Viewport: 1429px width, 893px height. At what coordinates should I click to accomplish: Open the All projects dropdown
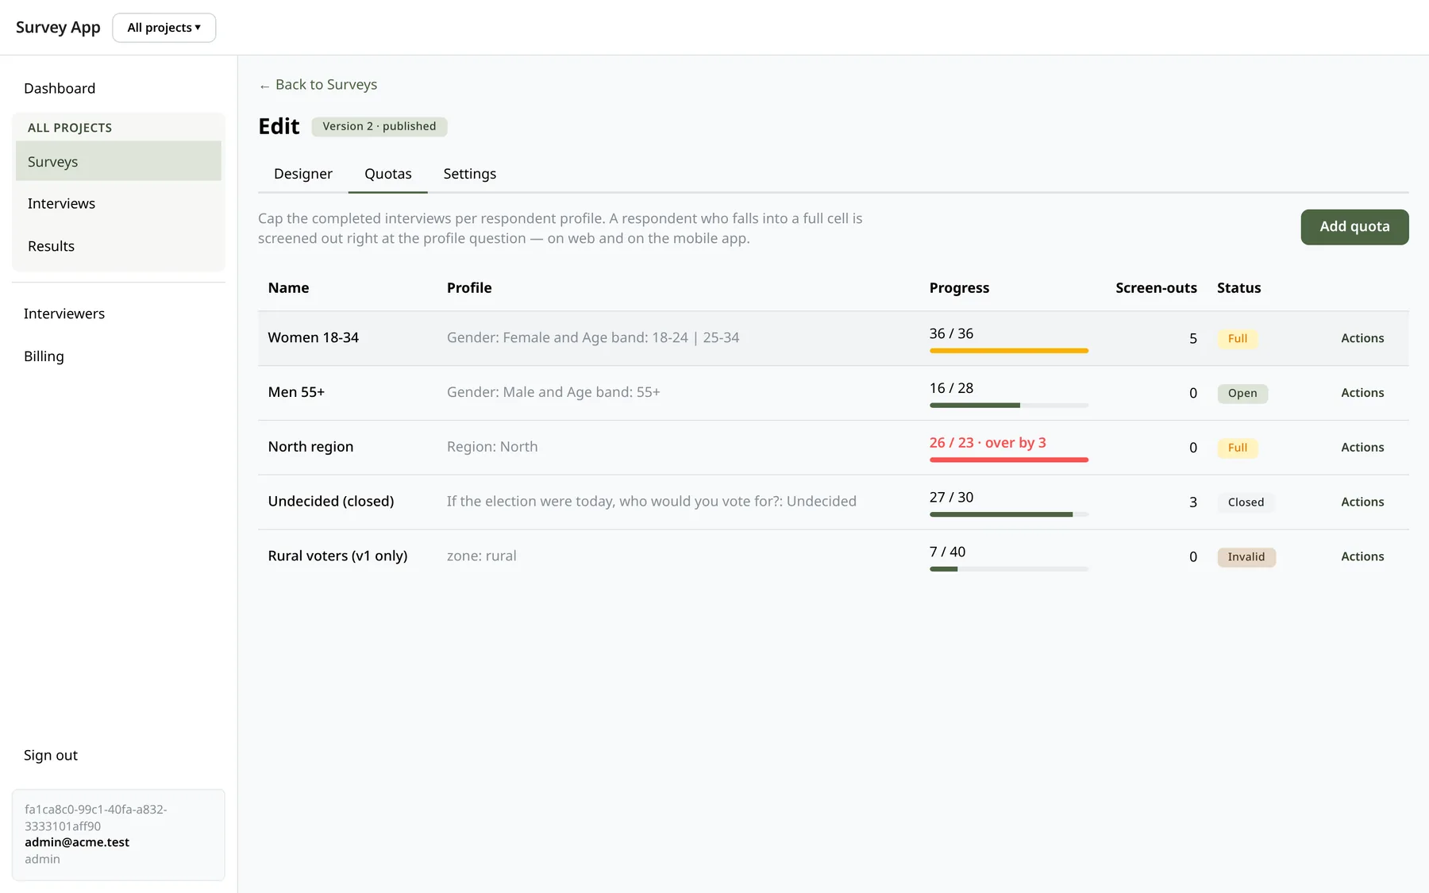(x=164, y=28)
